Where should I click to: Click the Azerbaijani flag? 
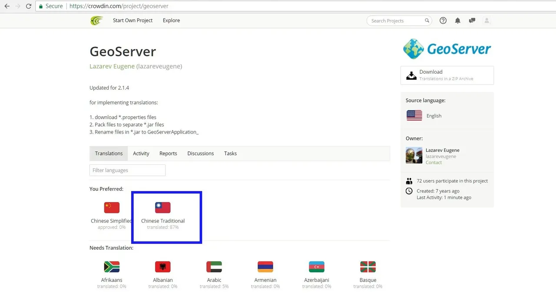click(317, 267)
